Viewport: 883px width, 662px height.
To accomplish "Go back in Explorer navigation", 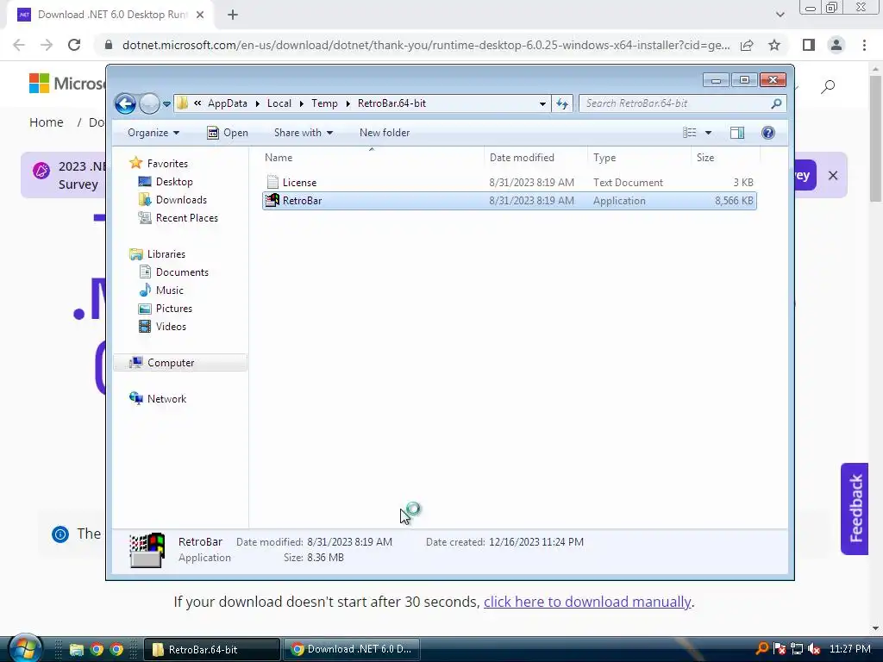I will 125,103.
